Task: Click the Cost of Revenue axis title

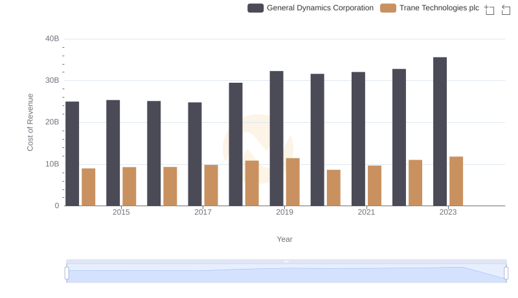Action: pyautogui.click(x=30, y=122)
